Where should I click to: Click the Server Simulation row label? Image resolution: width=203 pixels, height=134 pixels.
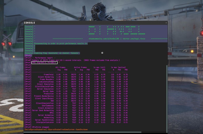tap(45, 89)
